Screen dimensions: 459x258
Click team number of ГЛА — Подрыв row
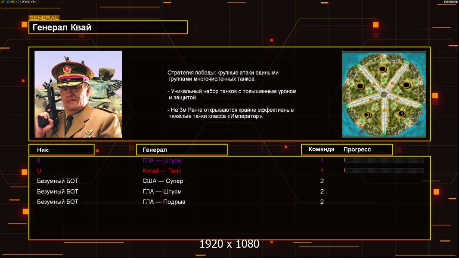coord(322,202)
